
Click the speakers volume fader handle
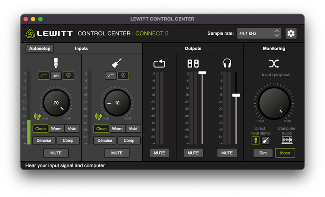click(x=202, y=73)
